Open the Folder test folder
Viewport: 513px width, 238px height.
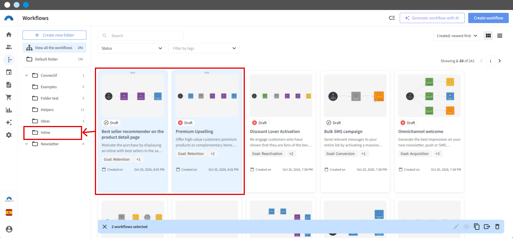tap(54, 98)
